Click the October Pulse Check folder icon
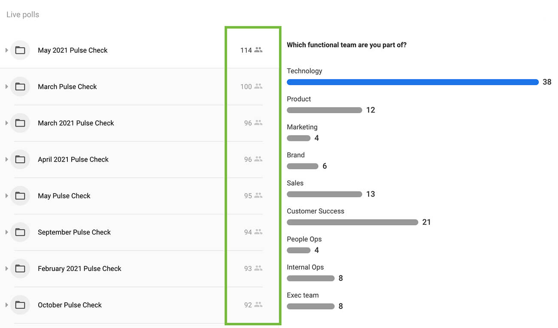 [20, 305]
